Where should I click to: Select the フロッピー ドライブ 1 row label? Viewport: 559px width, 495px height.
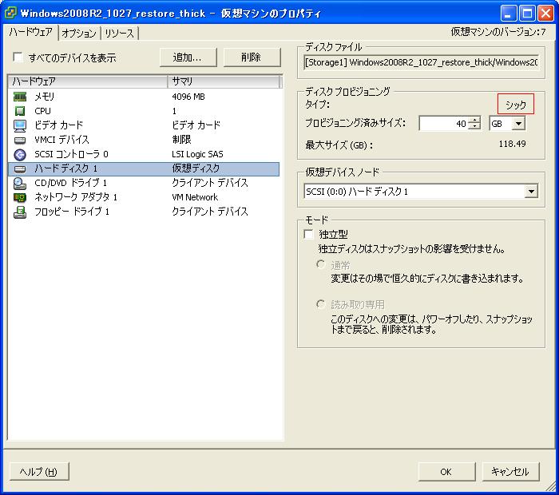tap(72, 212)
